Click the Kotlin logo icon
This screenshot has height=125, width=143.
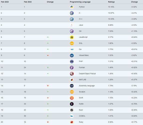(x=72, y=104)
